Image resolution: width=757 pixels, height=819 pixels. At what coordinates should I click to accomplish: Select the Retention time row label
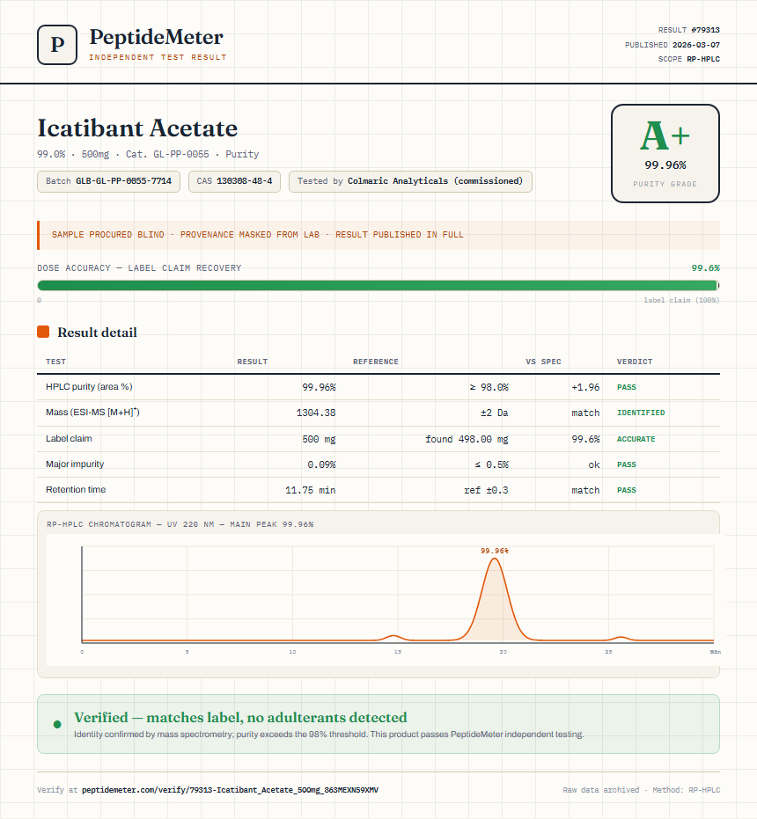coord(76,489)
